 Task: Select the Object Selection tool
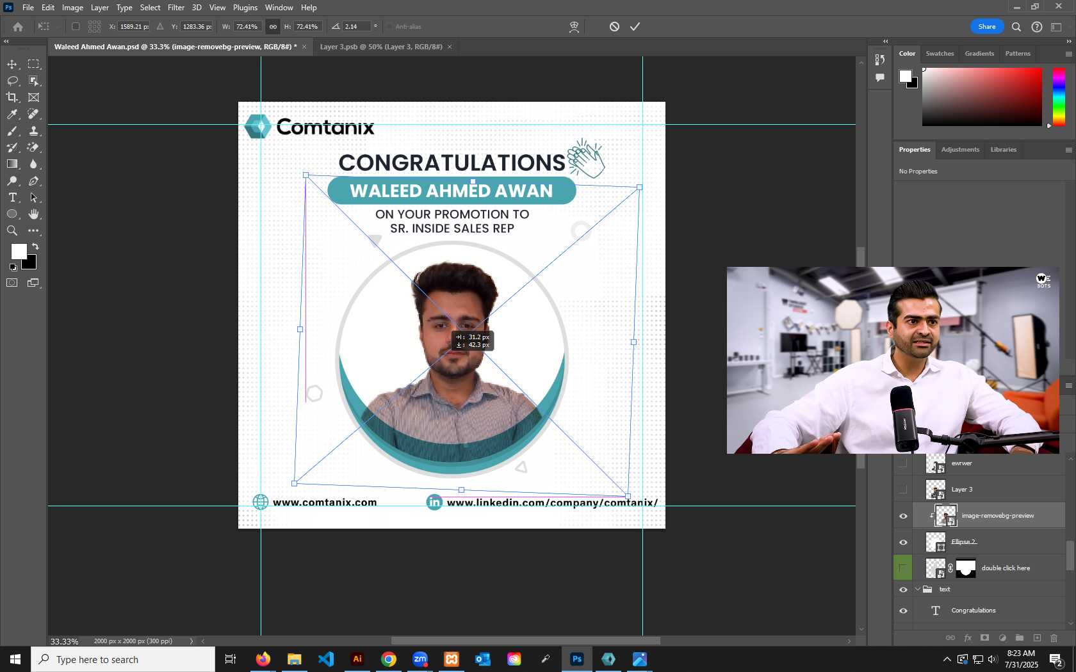click(x=34, y=81)
